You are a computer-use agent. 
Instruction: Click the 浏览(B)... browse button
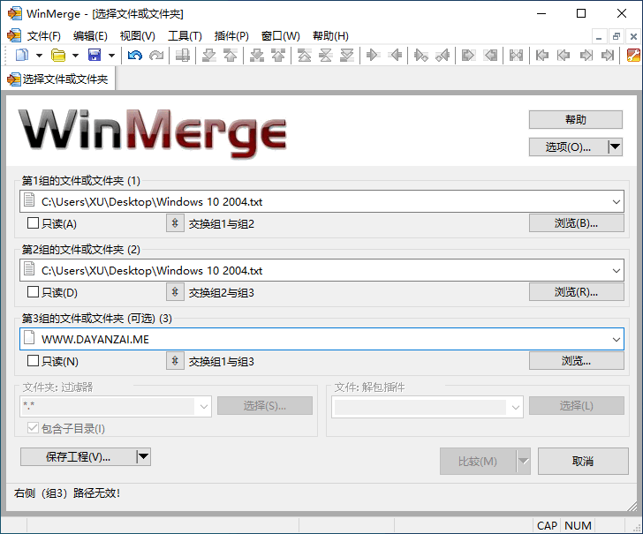coord(576,223)
